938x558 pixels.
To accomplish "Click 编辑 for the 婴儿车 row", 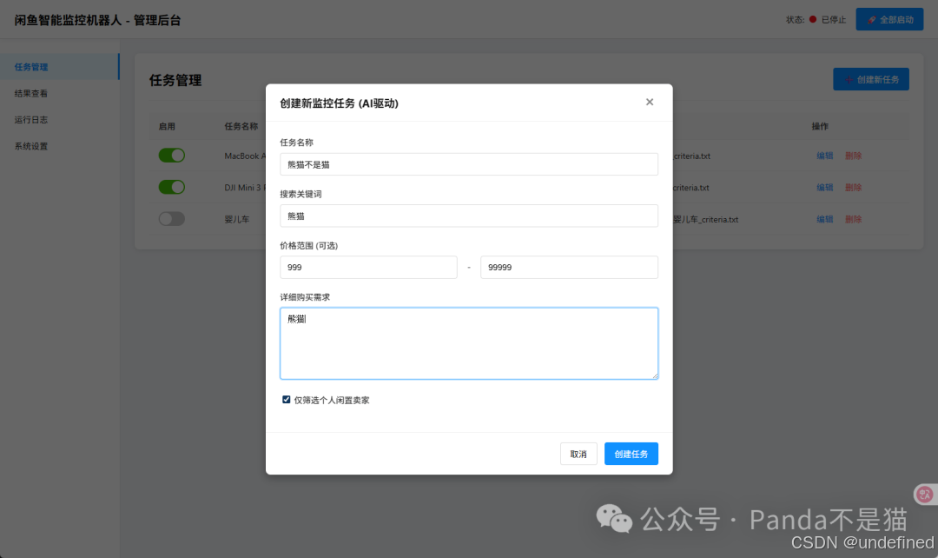I will (x=825, y=219).
